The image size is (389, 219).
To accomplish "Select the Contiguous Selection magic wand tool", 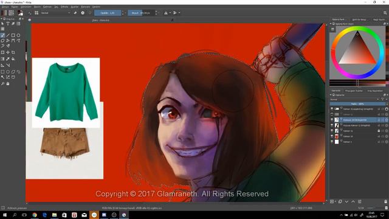I will 2,77.
